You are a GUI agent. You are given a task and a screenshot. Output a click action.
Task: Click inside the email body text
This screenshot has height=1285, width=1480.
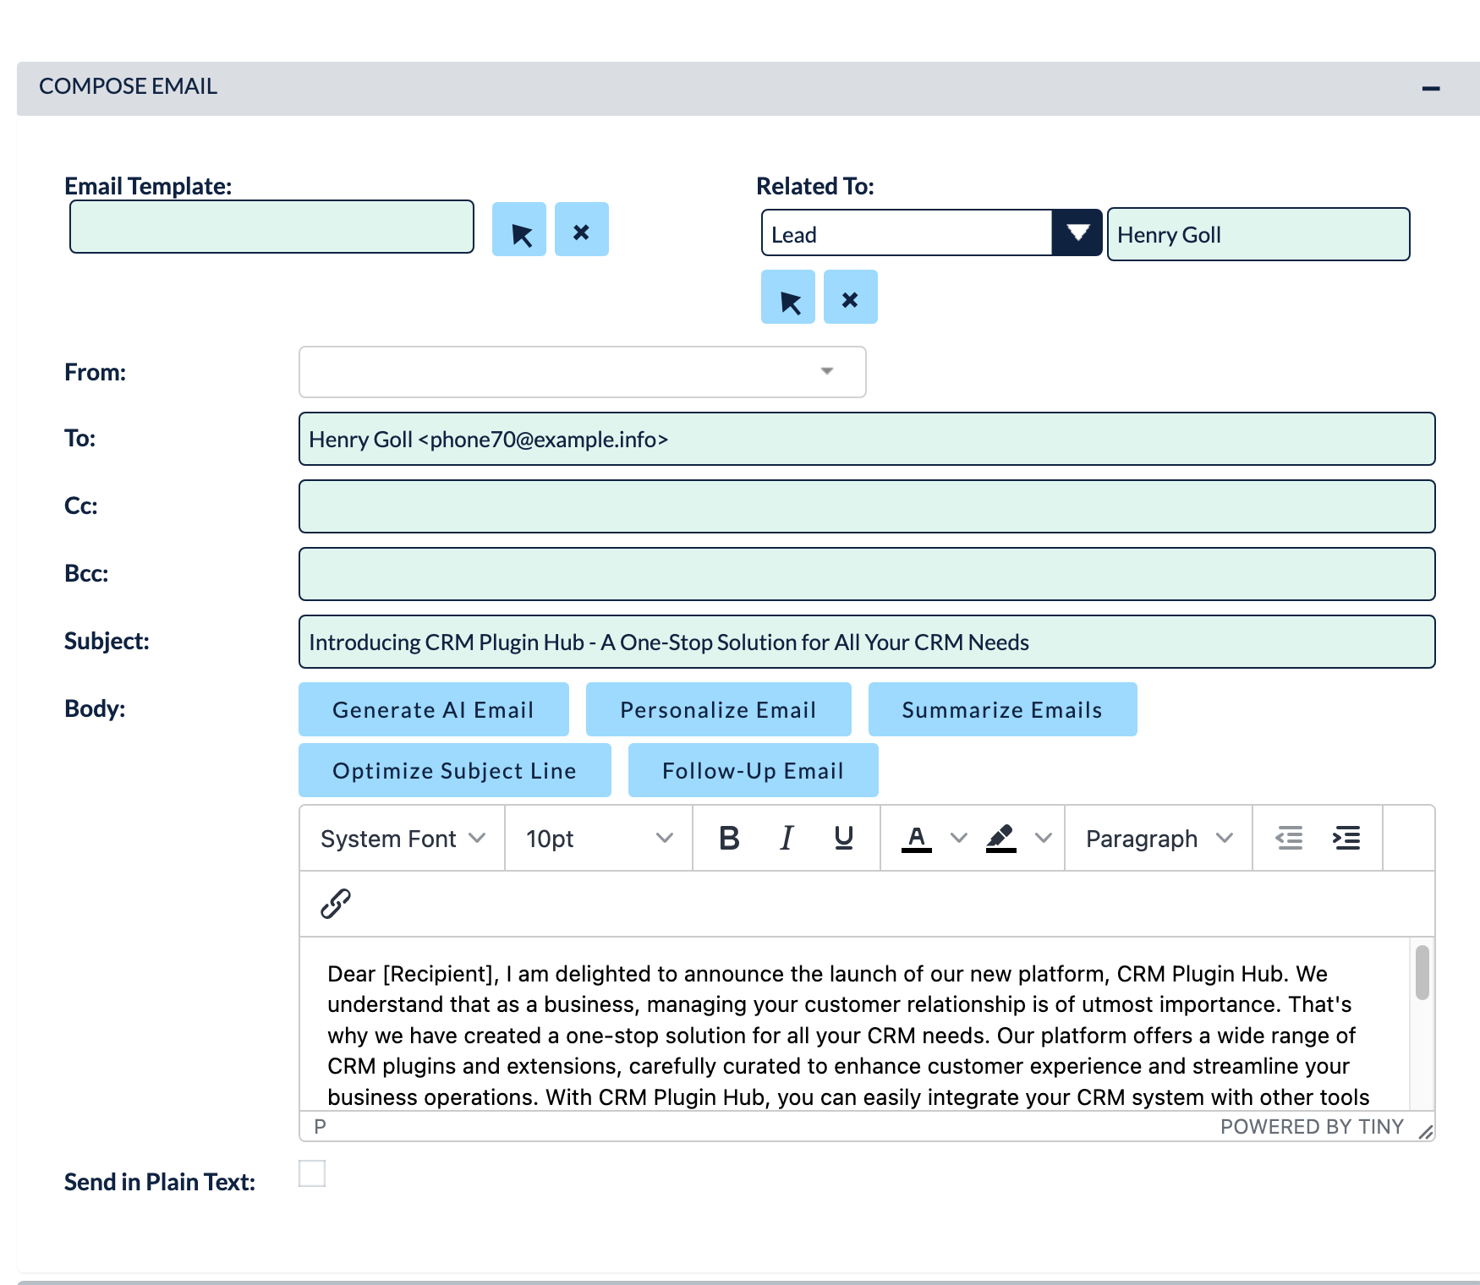tap(848, 1035)
